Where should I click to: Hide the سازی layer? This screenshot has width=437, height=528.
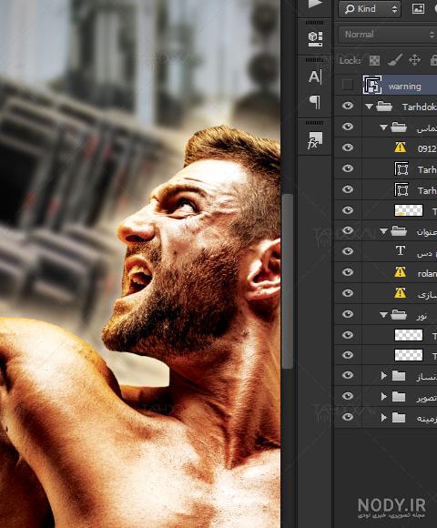pyautogui.click(x=348, y=293)
